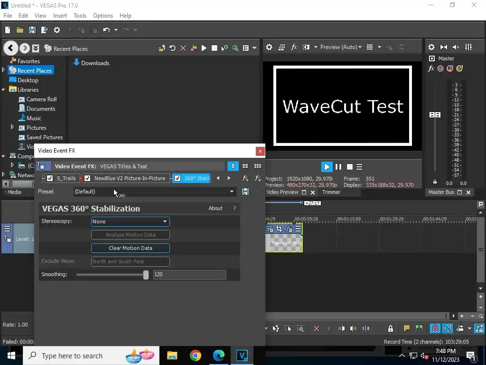Remove the selected plug-in from chain

[258, 178]
